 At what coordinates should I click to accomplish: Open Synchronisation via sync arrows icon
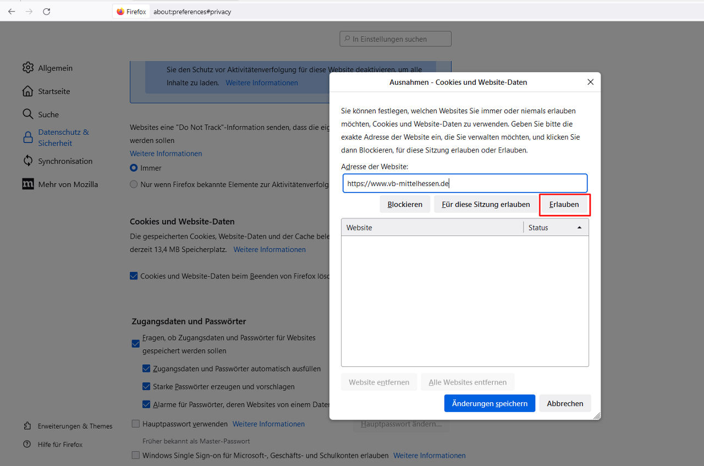[28, 161]
